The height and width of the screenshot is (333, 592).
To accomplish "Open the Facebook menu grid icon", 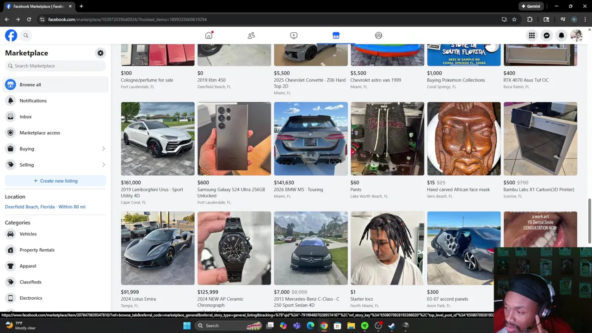I will click(532, 36).
